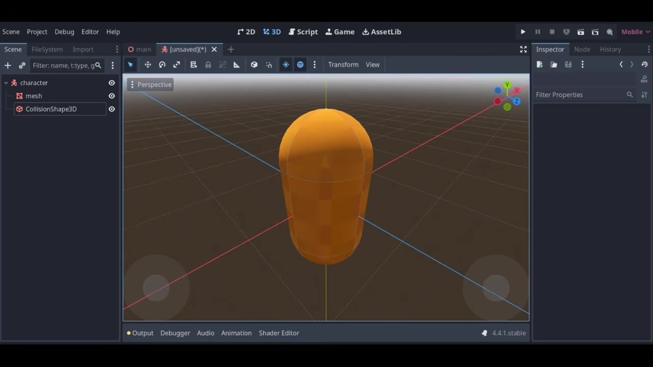This screenshot has height=367, width=653.
Task: Go to previous edited object
Action: [621, 65]
